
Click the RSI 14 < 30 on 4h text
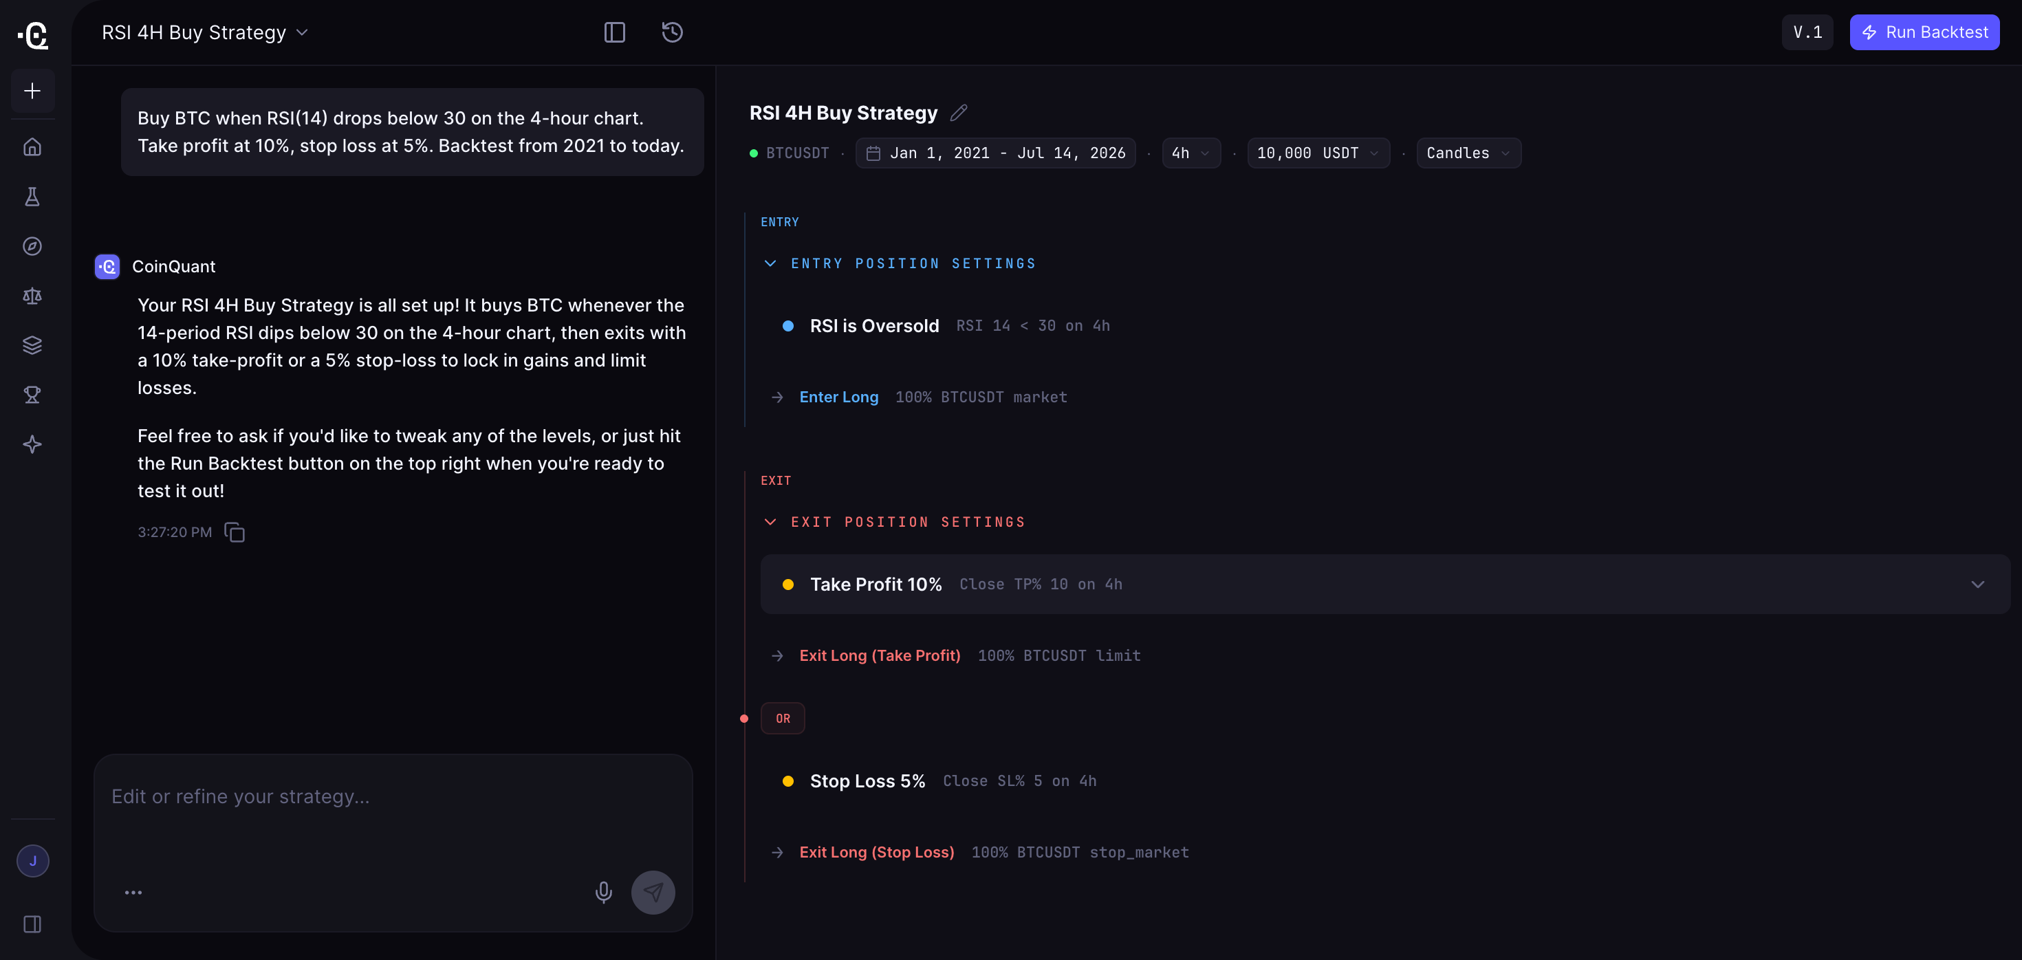(1032, 326)
